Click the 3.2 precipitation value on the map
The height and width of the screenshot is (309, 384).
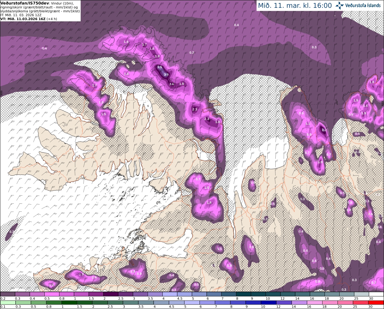click(x=324, y=130)
